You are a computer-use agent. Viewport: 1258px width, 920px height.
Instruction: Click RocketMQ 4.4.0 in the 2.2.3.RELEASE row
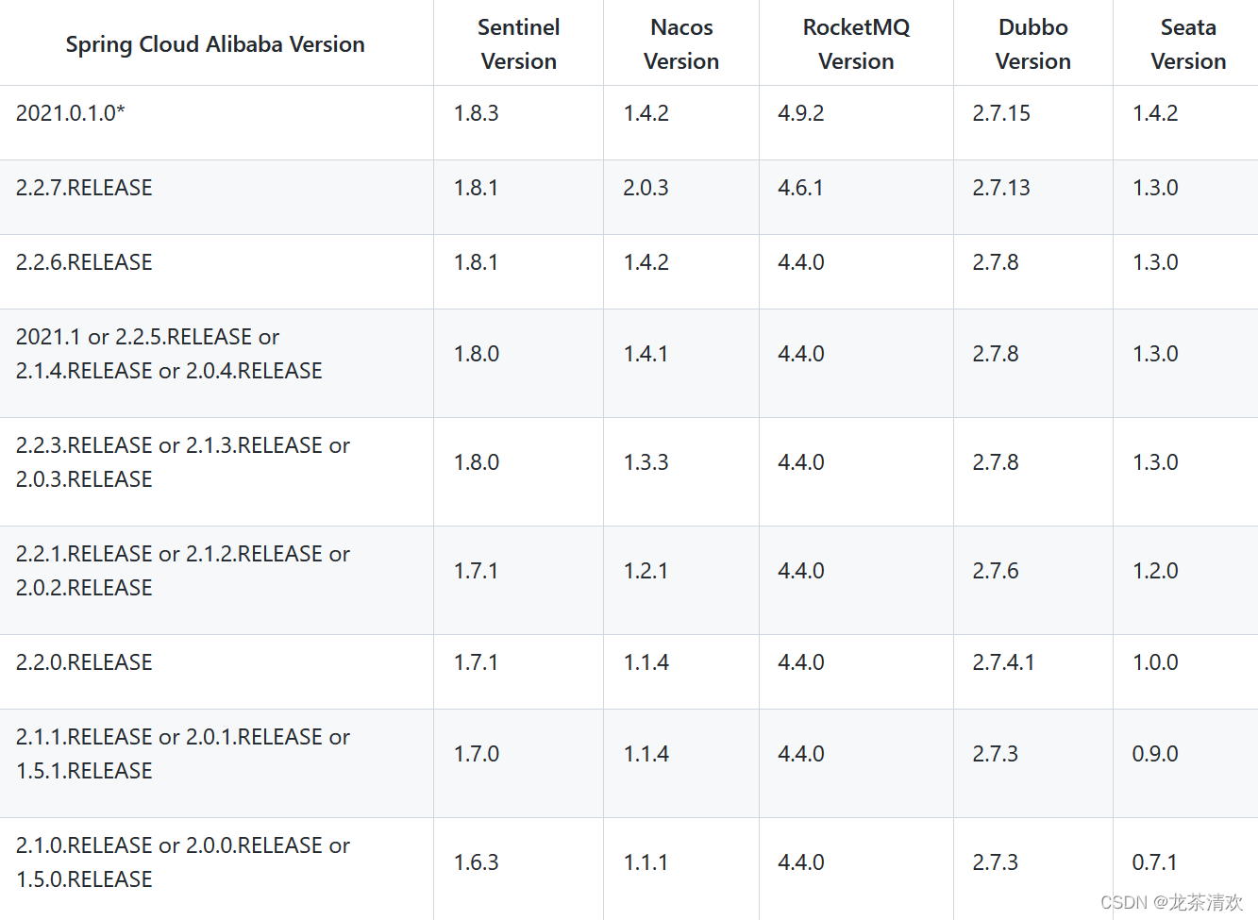click(801, 462)
